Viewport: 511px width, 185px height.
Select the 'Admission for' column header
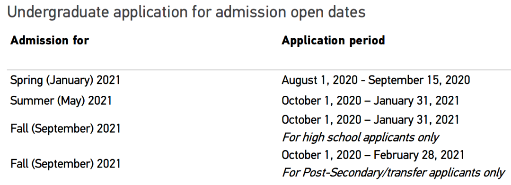(x=50, y=40)
